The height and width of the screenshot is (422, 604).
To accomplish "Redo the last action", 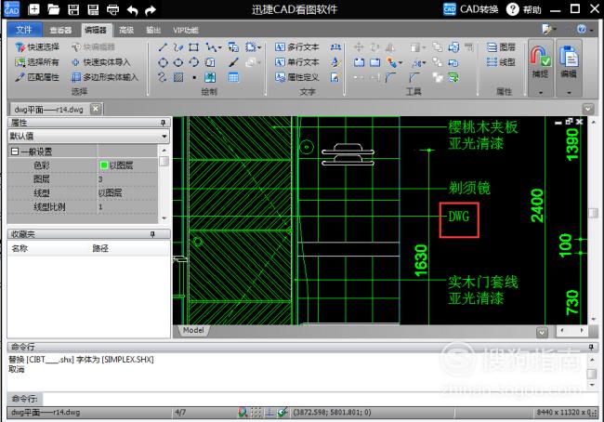I will (x=151, y=10).
